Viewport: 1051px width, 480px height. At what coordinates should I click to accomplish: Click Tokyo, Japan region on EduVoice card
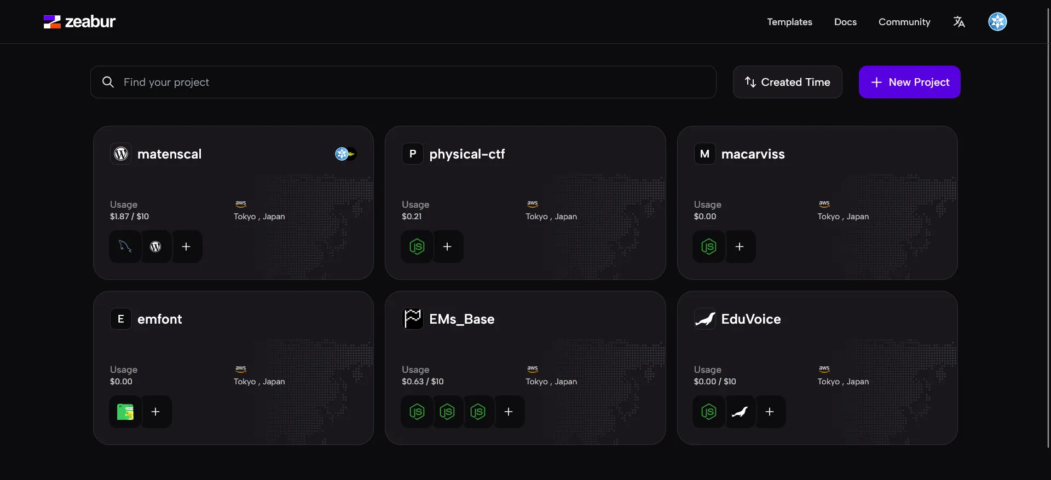[x=843, y=382]
